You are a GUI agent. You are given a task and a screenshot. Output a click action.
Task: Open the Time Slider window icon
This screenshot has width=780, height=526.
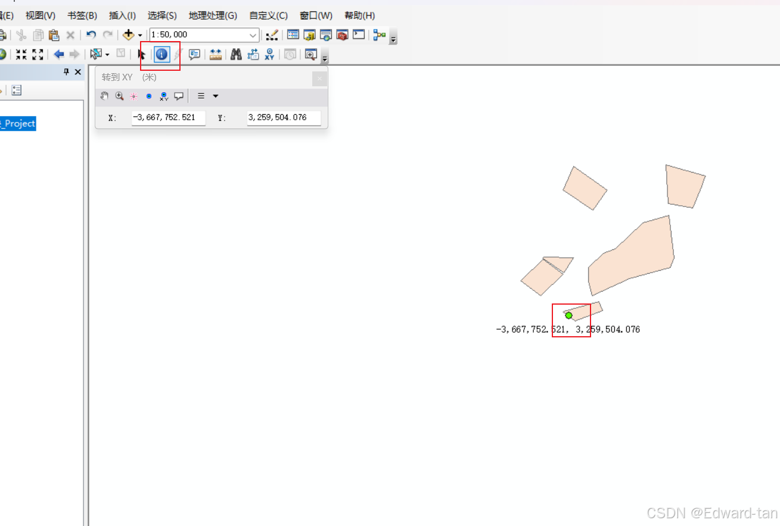tap(290, 55)
